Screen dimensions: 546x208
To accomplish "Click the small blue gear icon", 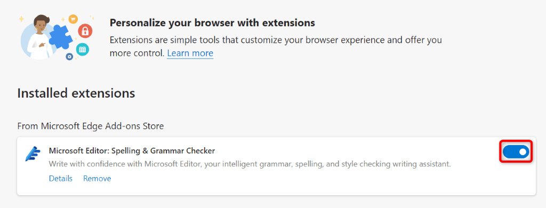I will (x=69, y=57).
